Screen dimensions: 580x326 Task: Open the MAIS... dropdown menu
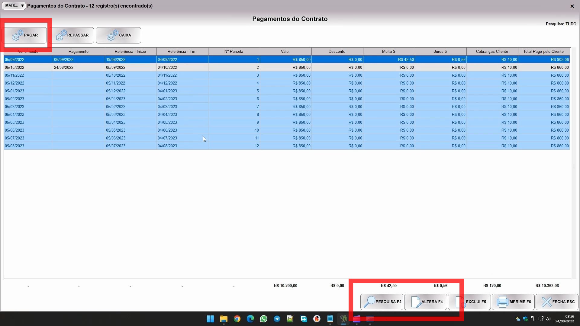pos(14,6)
